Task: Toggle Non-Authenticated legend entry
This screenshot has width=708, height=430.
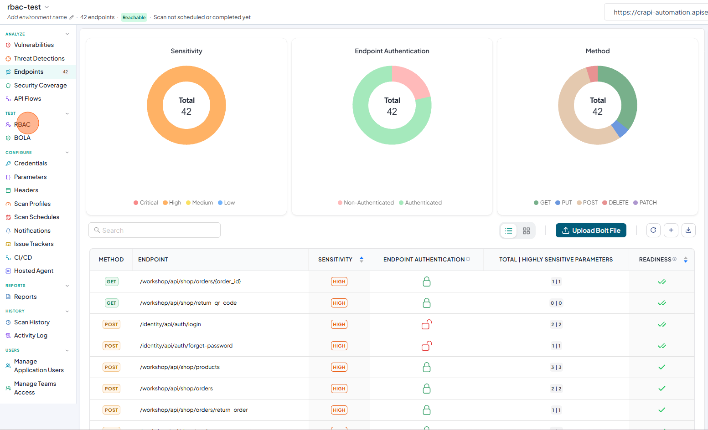Action: click(366, 203)
